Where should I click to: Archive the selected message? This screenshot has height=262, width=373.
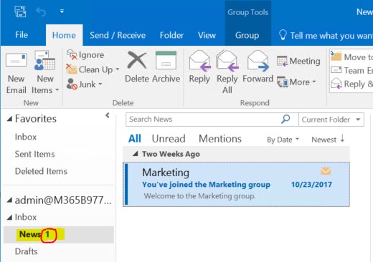(166, 67)
